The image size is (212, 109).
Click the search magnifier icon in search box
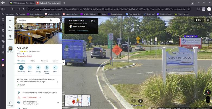click(51, 20)
